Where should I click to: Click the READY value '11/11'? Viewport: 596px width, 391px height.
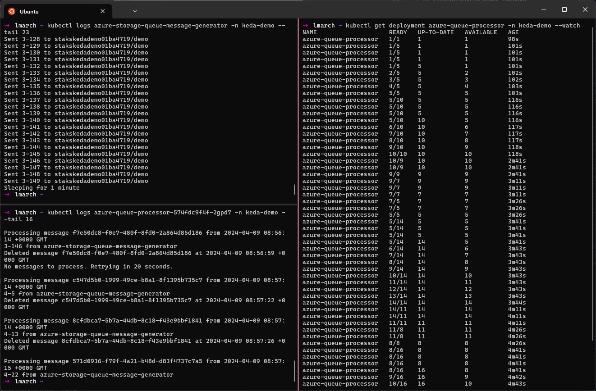click(x=398, y=323)
